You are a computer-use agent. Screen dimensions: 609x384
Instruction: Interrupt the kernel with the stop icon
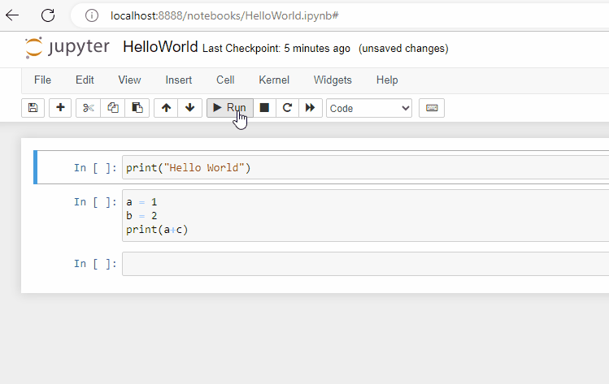click(x=264, y=108)
